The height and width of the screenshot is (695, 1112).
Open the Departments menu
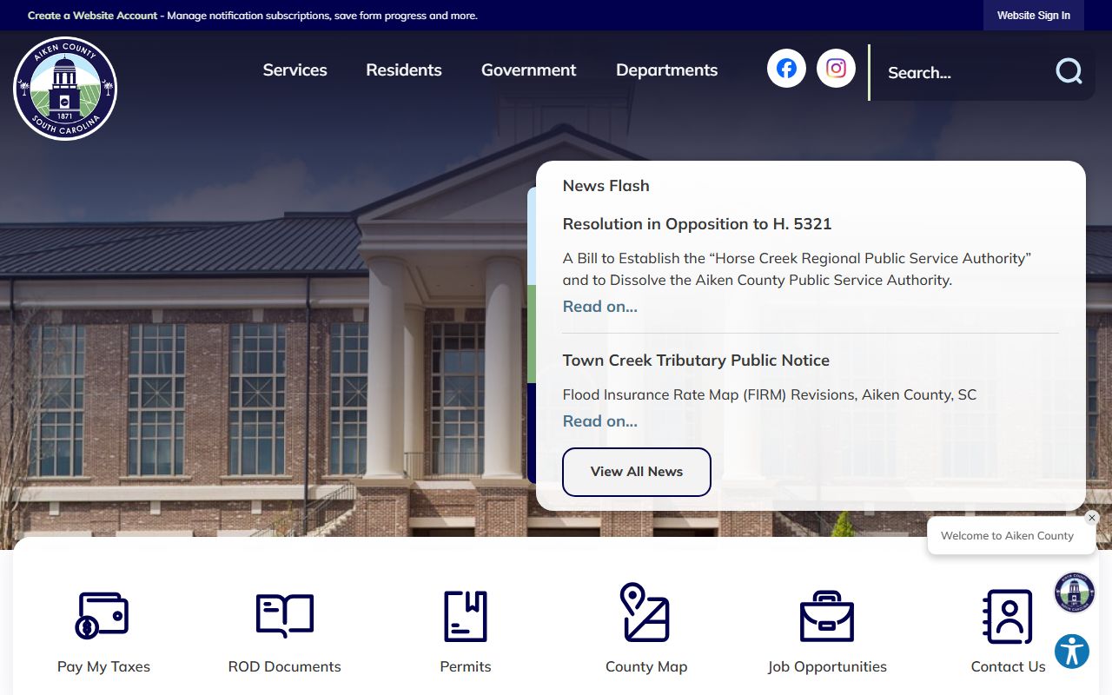667,70
